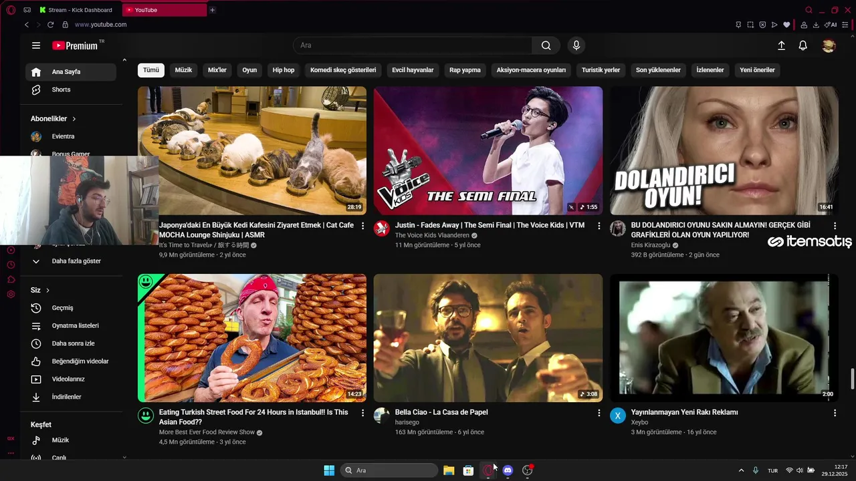Viewport: 856px width, 481px height.
Task: Select the Tümü filter chip
Action: click(151, 70)
